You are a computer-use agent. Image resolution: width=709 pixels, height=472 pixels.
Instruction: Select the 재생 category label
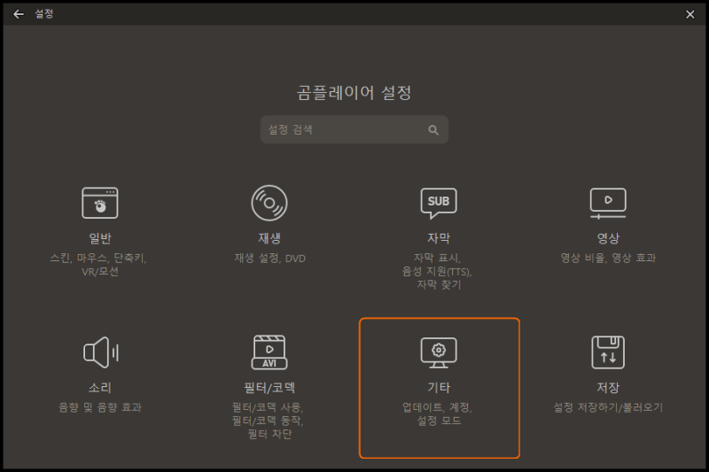[269, 238]
